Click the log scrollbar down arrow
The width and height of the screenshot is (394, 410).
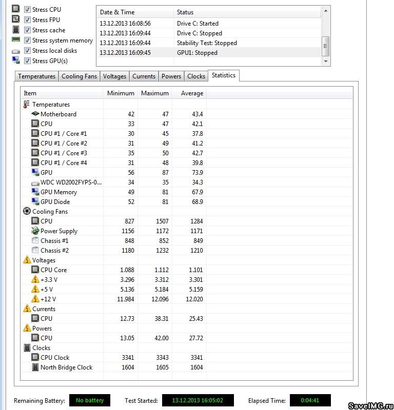tap(326, 61)
